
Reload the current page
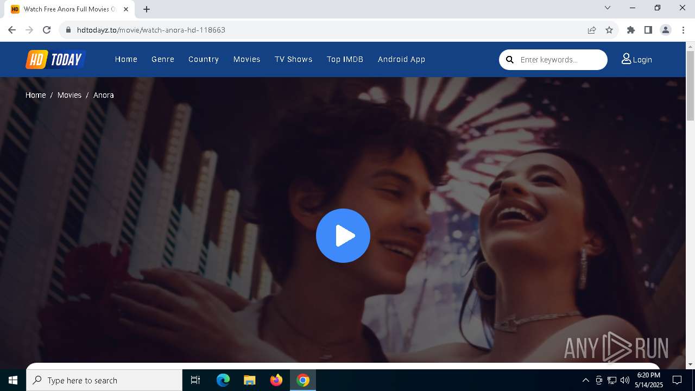[47, 30]
